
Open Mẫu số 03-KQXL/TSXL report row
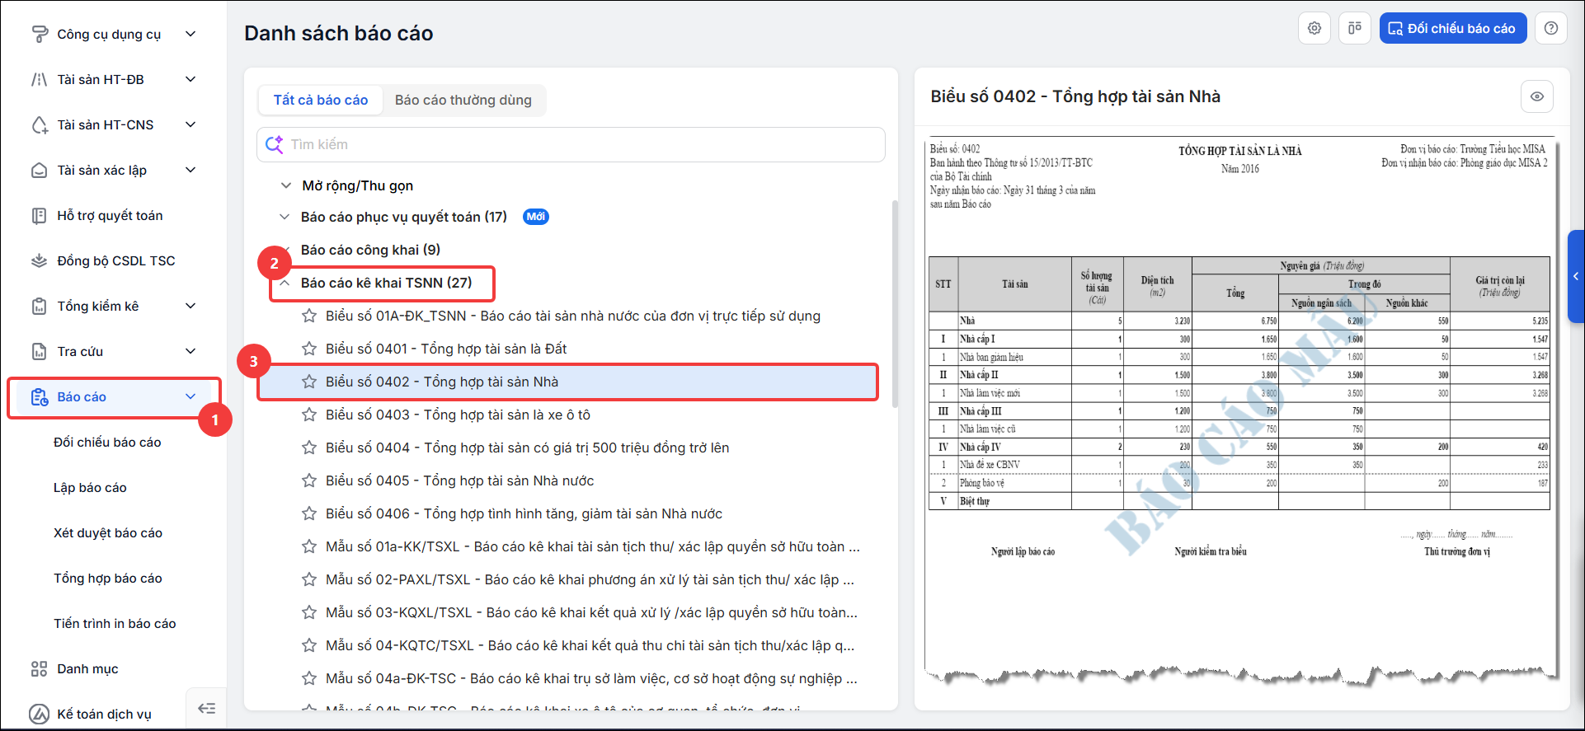click(591, 612)
